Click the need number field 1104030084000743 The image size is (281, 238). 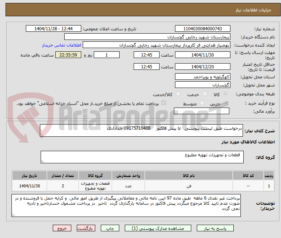202,29
